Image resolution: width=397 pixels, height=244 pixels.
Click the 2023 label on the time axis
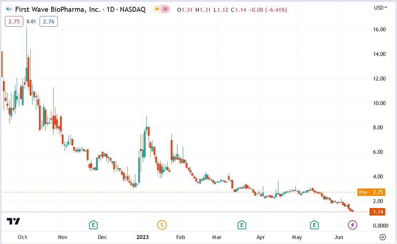(x=143, y=237)
